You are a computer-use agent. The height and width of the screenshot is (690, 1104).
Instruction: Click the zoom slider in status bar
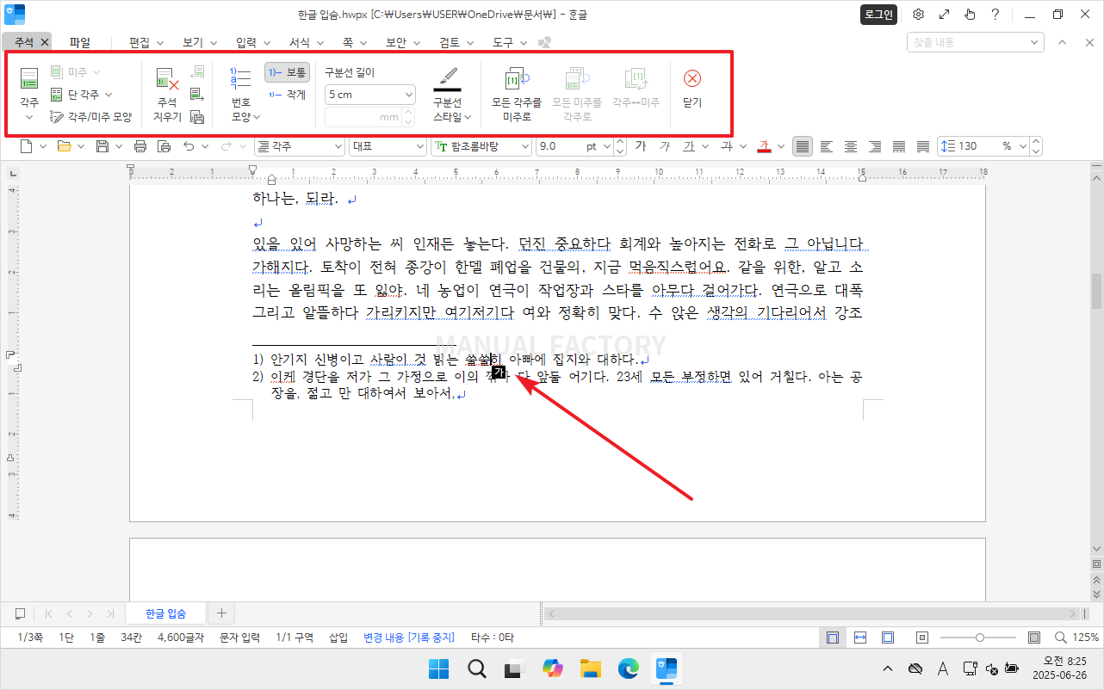[980, 638]
